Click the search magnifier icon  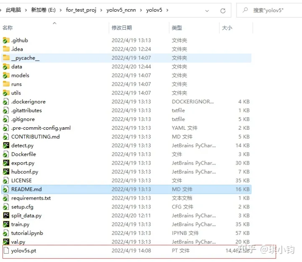pos(245,10)
